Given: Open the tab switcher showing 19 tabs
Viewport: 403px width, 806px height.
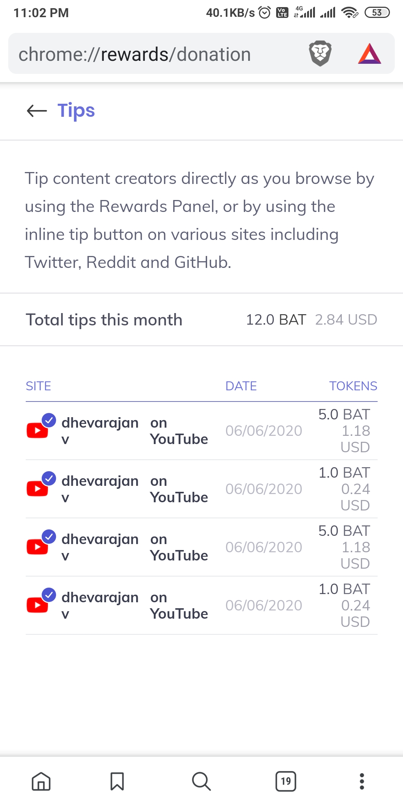Looking at the screenshot, I should coord(286,781).
